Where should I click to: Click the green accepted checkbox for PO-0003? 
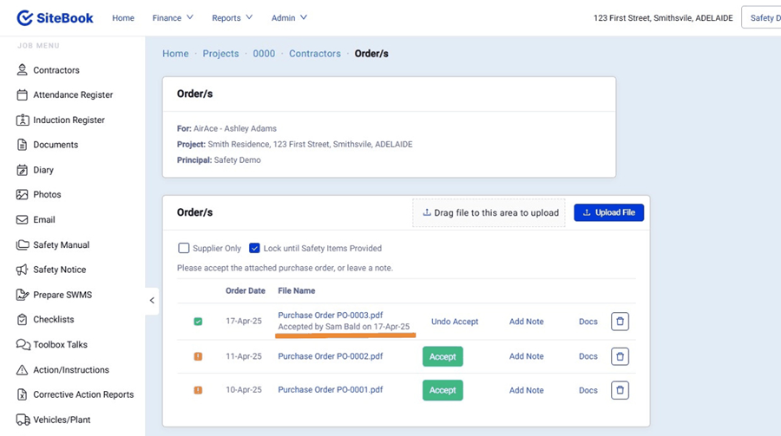[198, 322]
